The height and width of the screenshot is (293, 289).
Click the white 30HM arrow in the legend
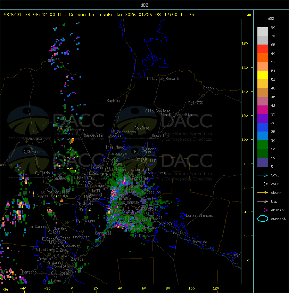pyautogui.click(x=263, y=184)
